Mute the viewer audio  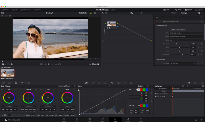pyautogui.click(x=11, y=64)
